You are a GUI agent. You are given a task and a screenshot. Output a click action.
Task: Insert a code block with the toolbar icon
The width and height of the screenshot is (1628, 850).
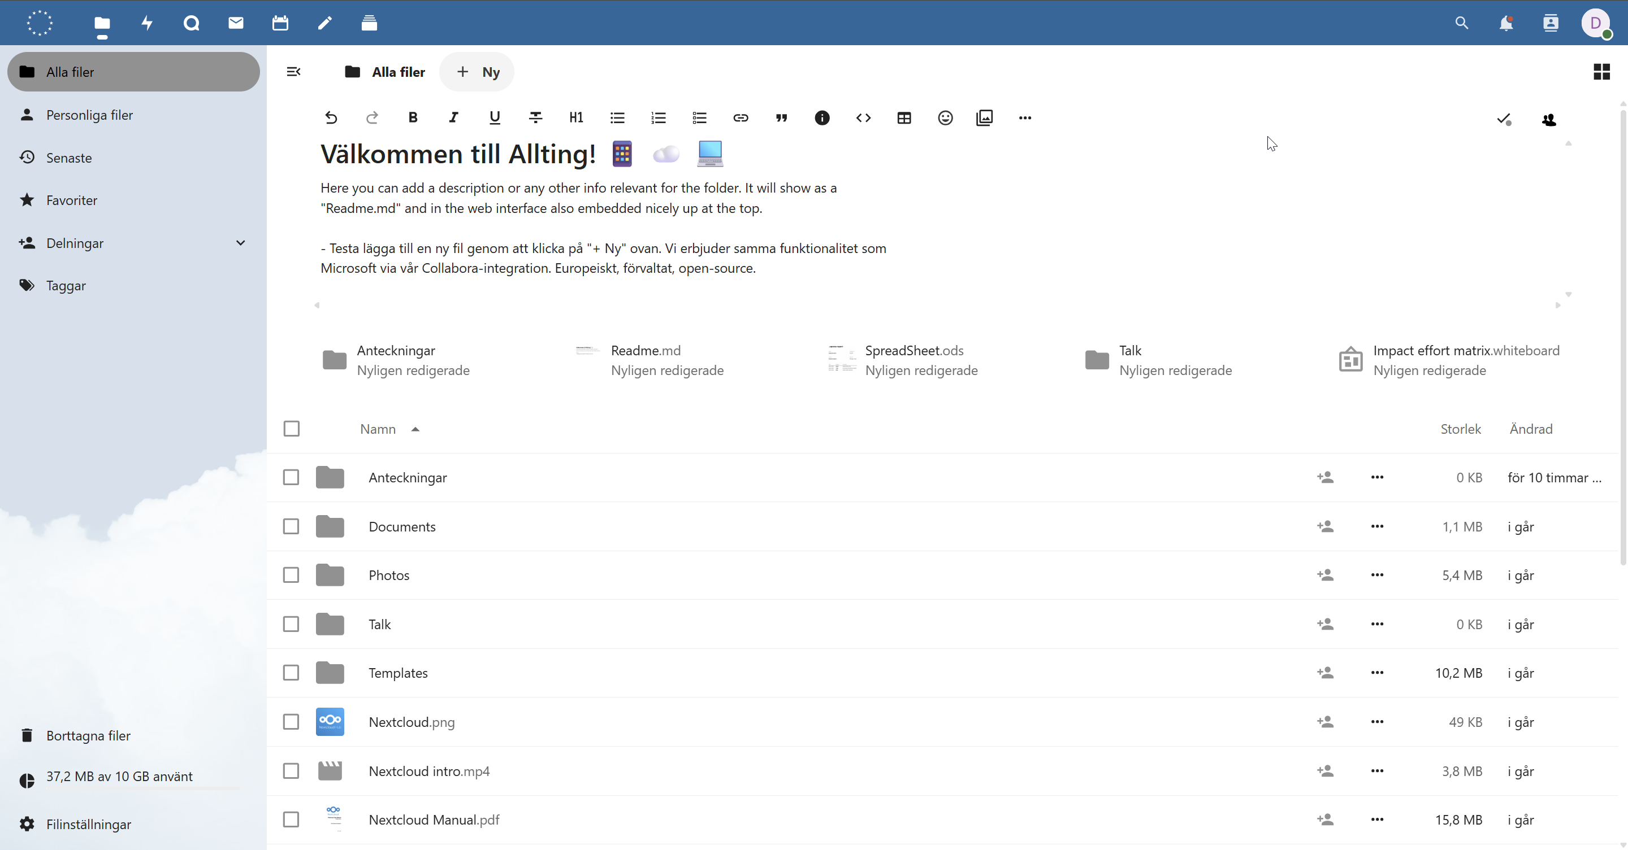pyautogui.click(x=863, y=118)
